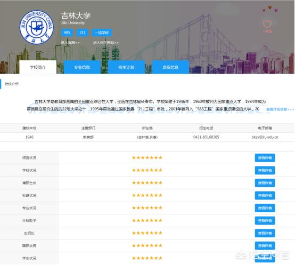
Task: Click the Jilin University logo emblem
Action: 37,27
